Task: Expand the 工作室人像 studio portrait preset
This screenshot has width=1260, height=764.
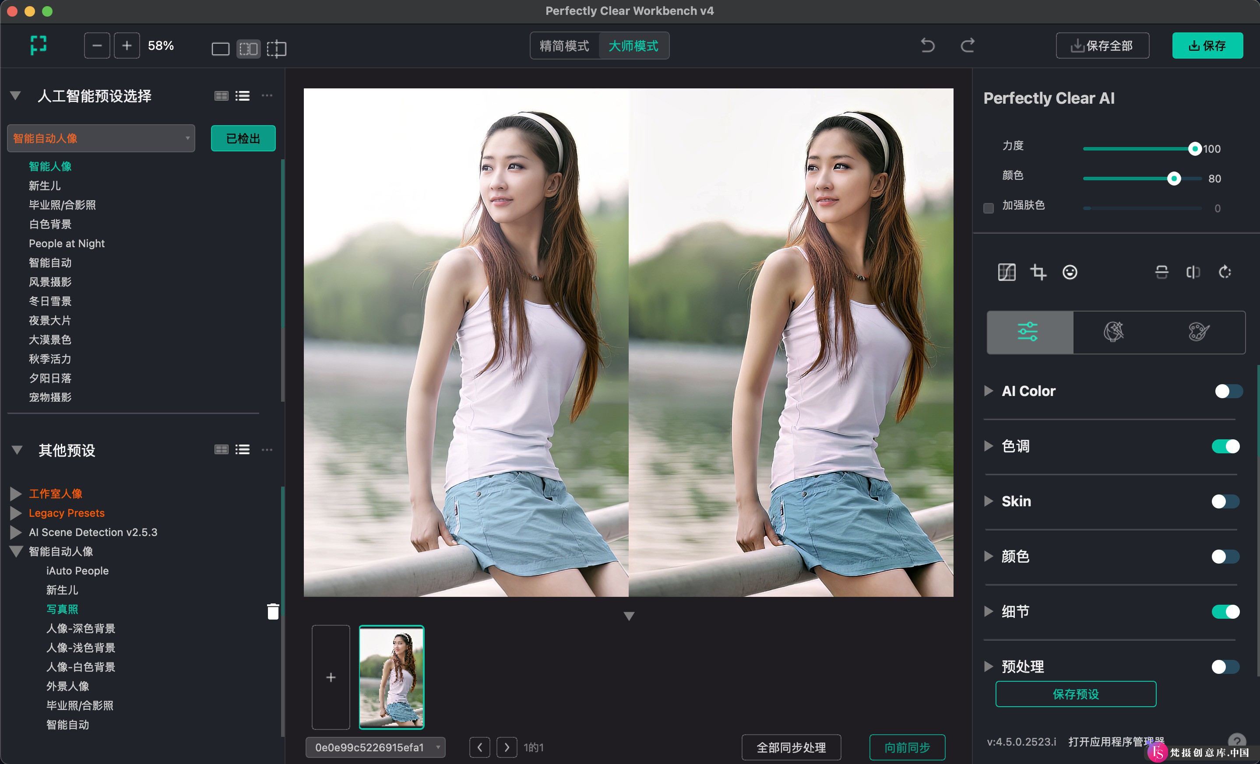Action: pyautogui.click(x=16, y=493)
